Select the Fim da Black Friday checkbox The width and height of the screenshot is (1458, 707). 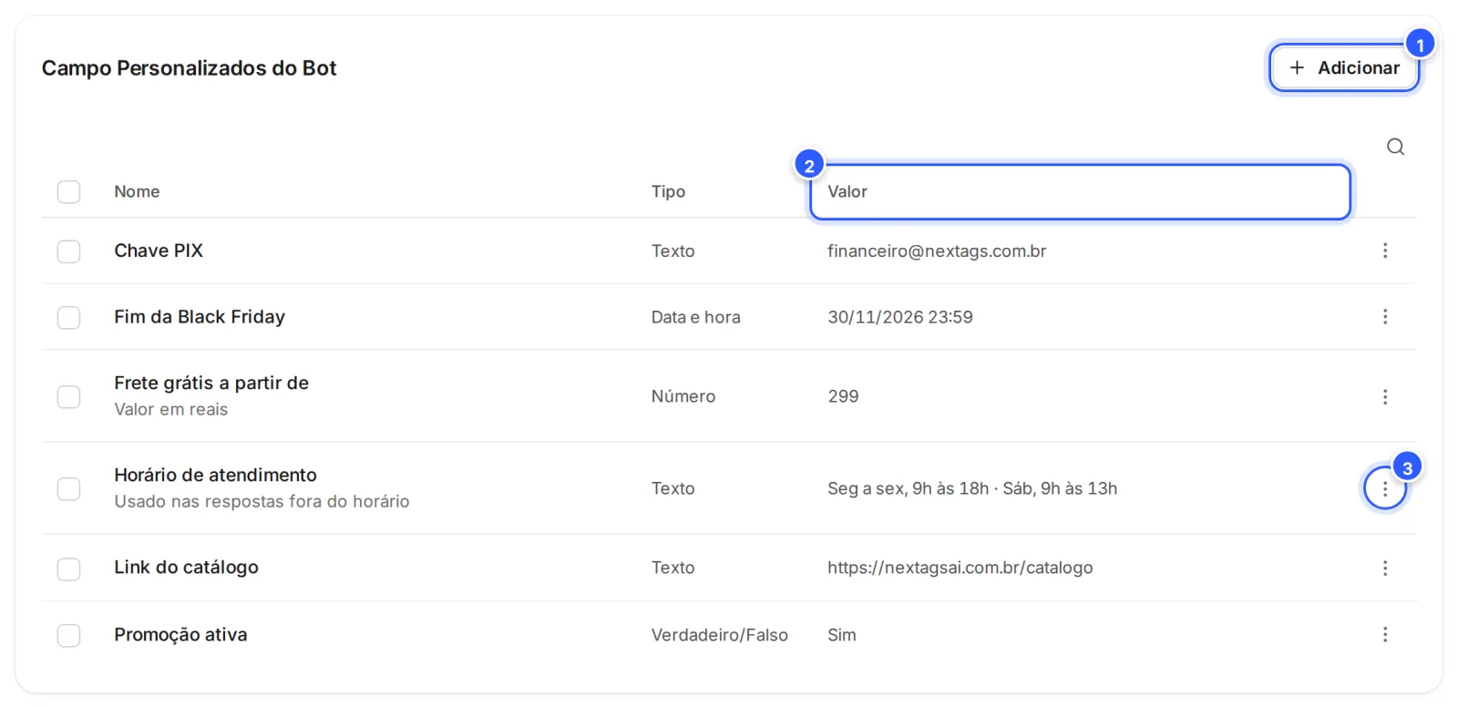pos(68,317)
